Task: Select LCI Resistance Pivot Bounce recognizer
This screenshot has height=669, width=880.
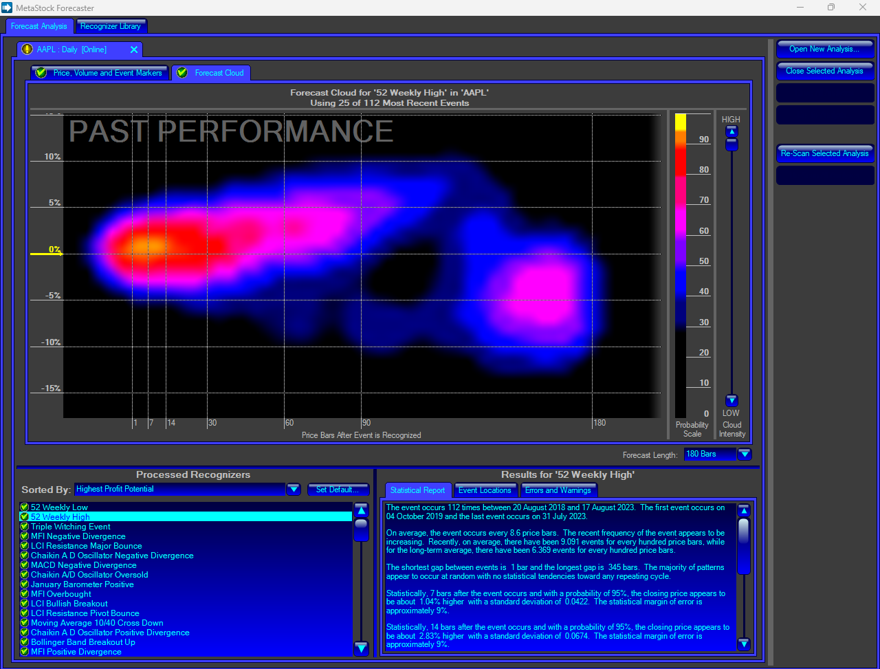Action: [x=186, y=613]
